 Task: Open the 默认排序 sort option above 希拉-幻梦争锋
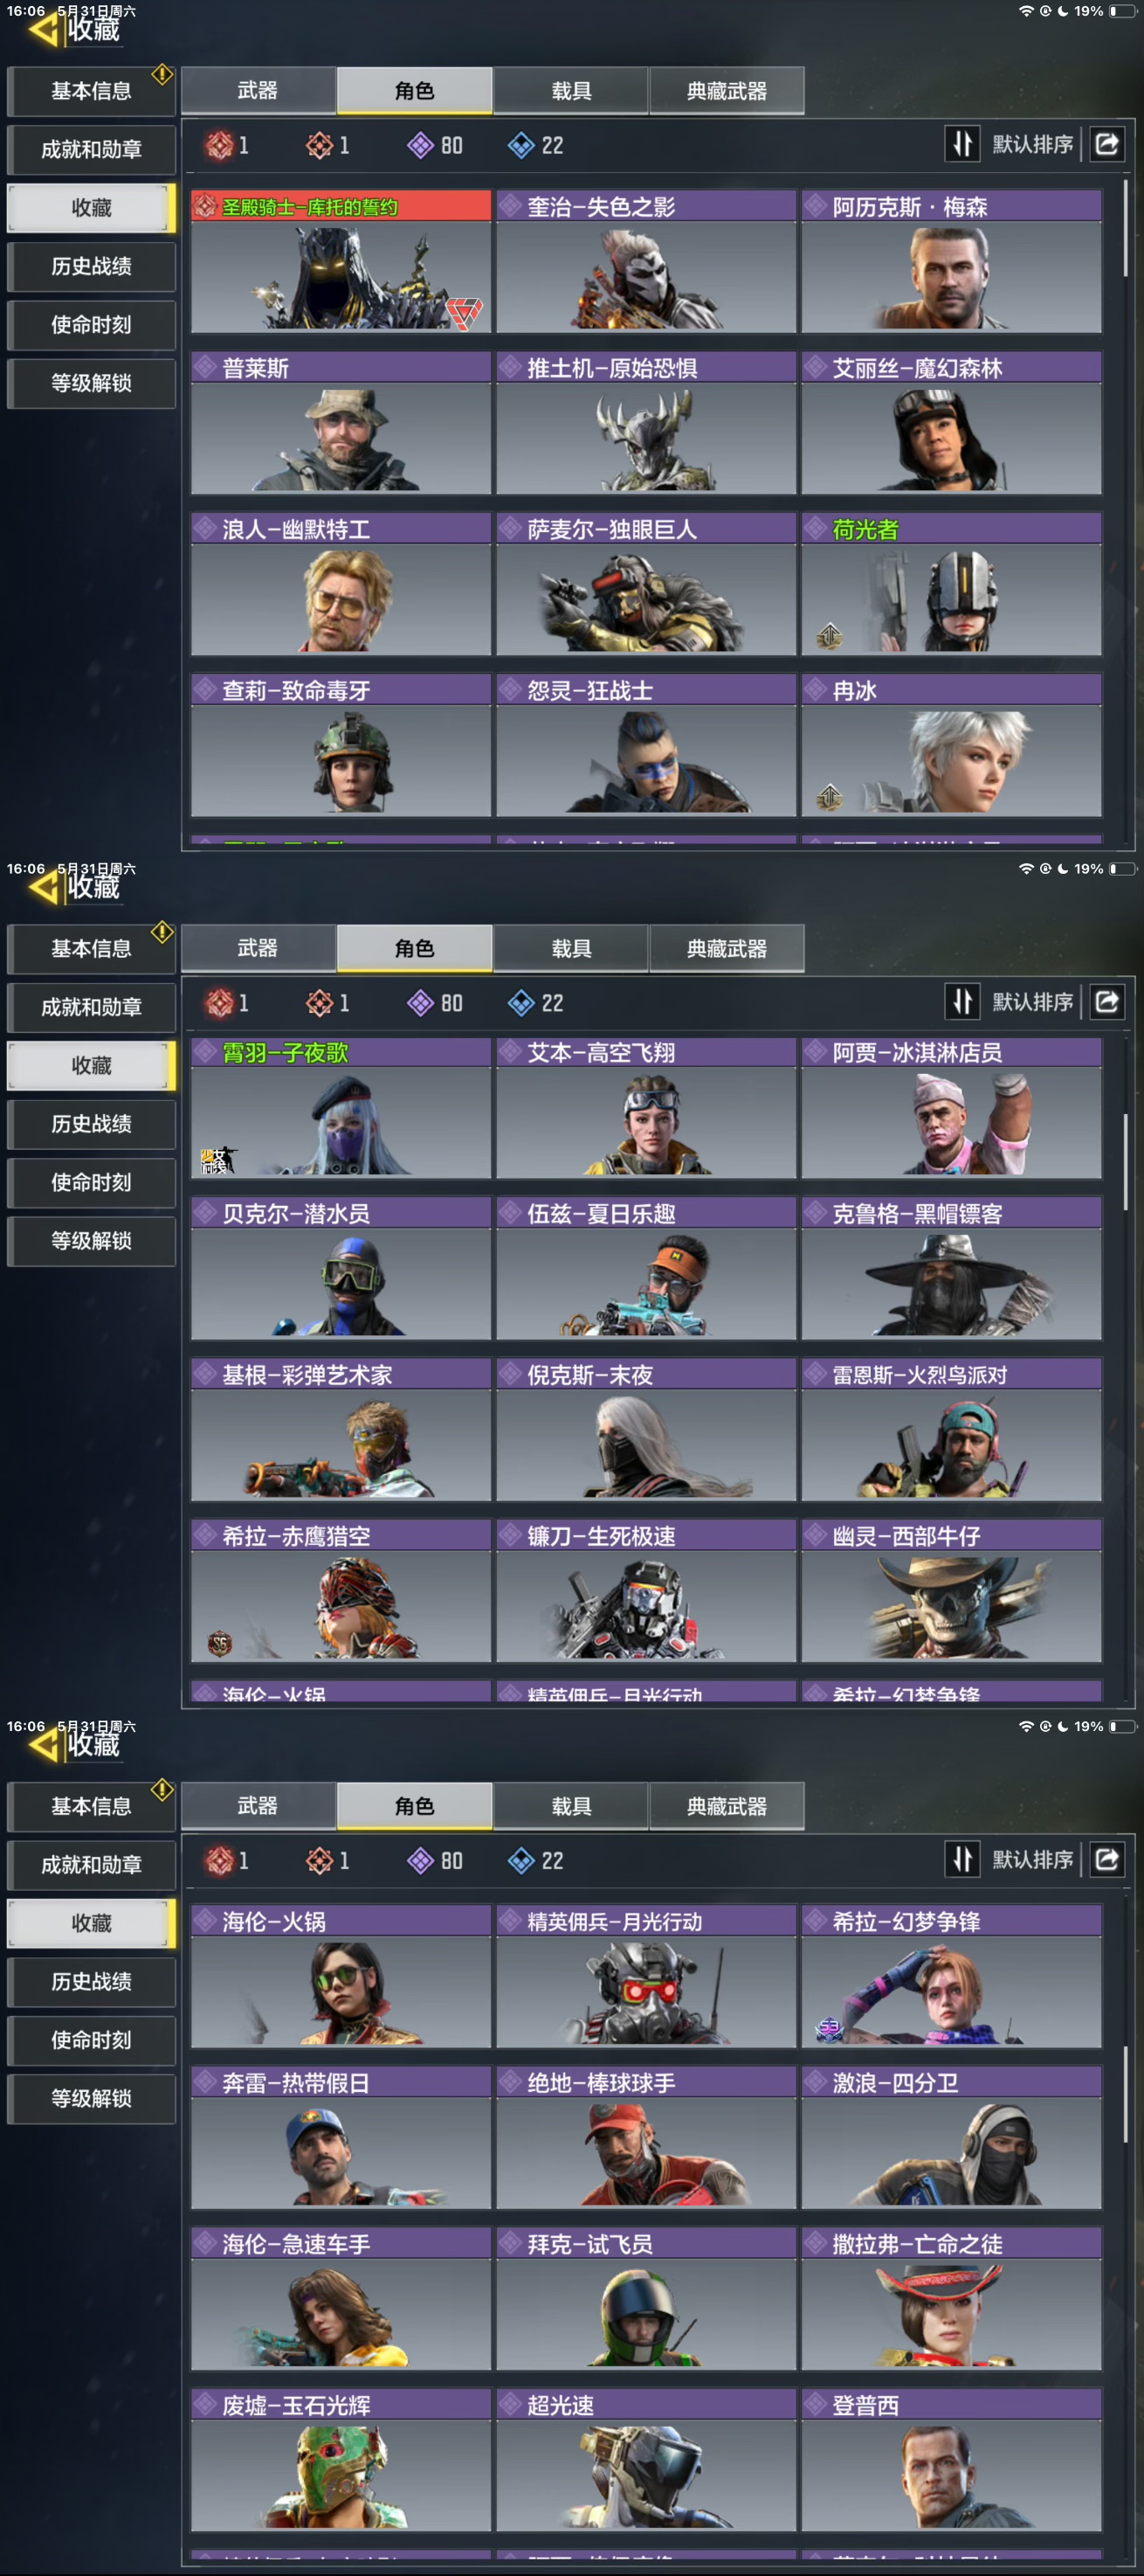pos(1032,1859)
